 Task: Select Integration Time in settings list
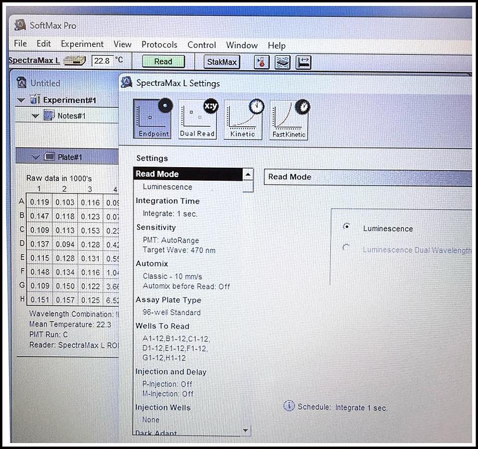pyautogui.click(x=167, y=201)
